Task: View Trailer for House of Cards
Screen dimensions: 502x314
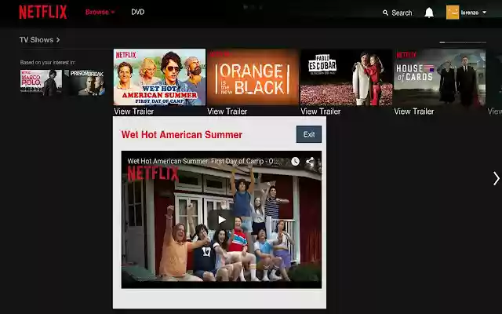Action: [414, 111]
